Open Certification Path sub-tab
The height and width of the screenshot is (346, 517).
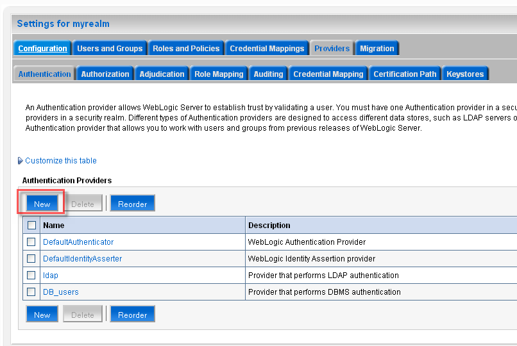[405, 74]
